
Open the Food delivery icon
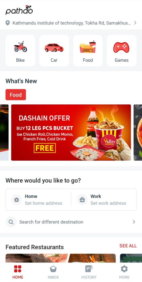click(87, 47)
